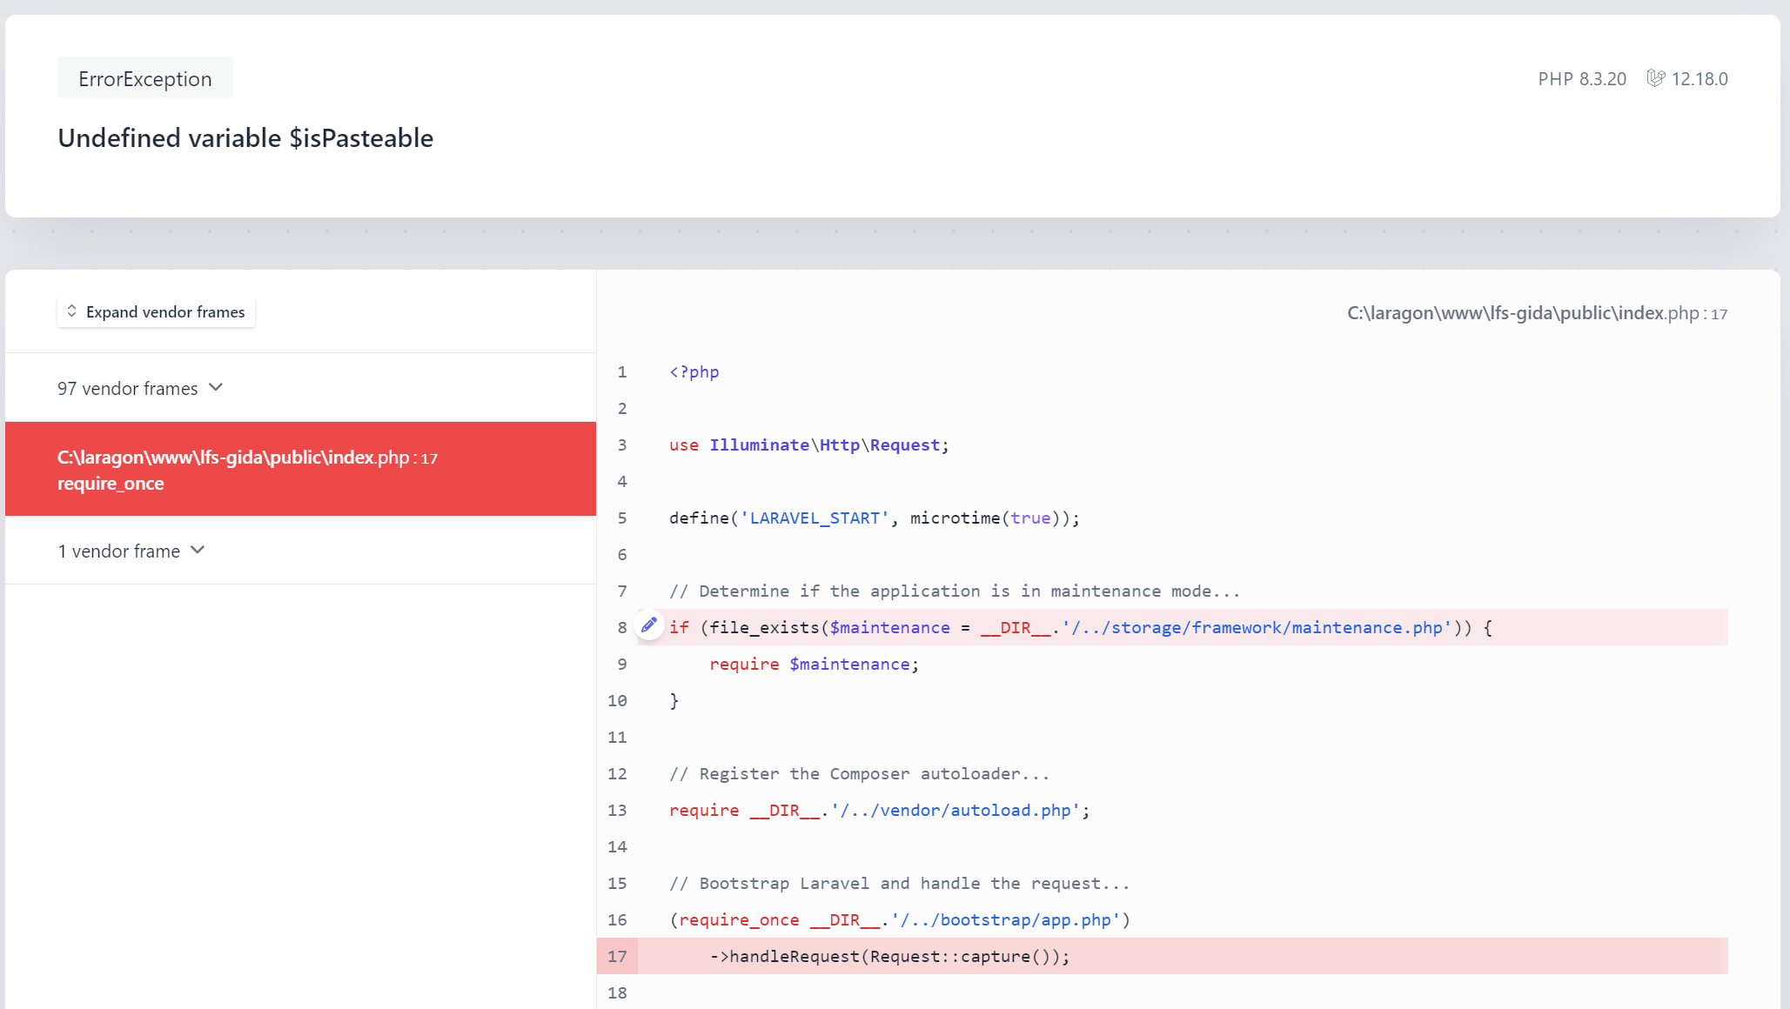Click the Laravel 12.18.0 version text
Screen dimensions: 1790x1009
1699,79
